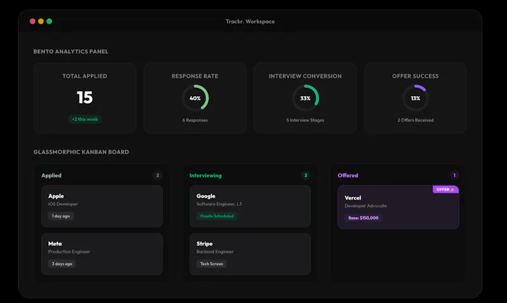This screenshot has width=507, height=303.
Task: Click the Applied count badge
Action: click(157, 175)
